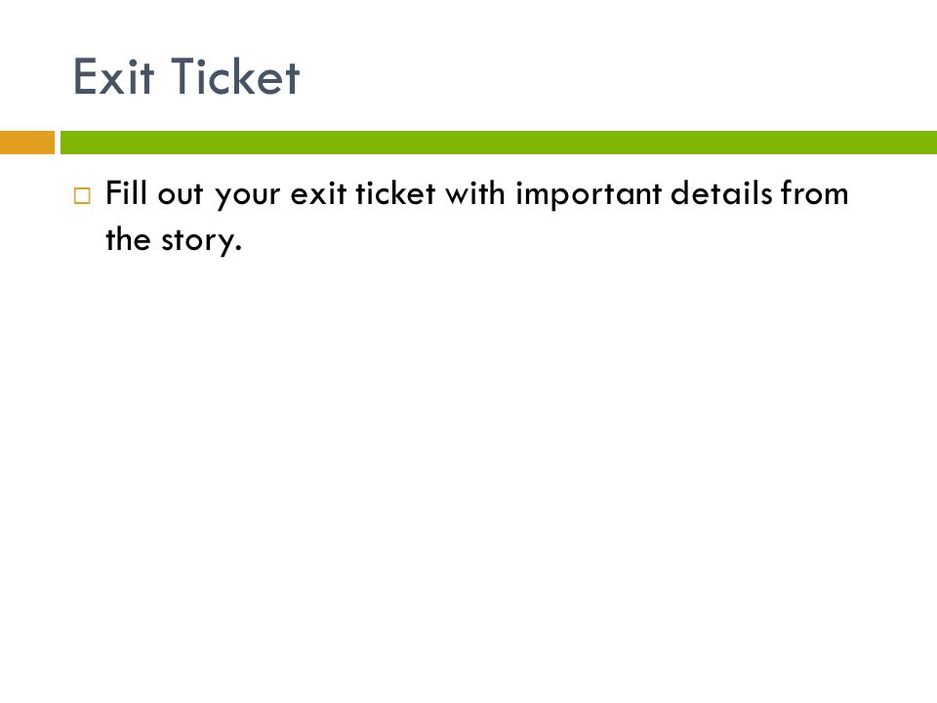Viewport: 937px width, 703px height.
Task: Select lowercase exit in the body text
Action: click(317, 193)
